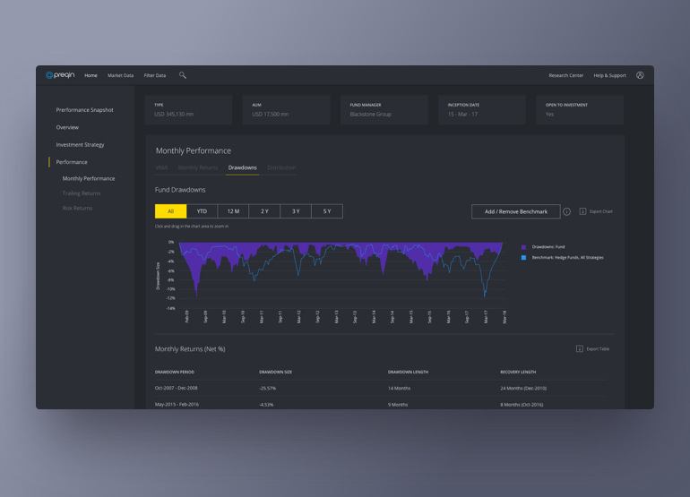
Task: Open the user profile icon
Action: click(x=640, y=75)
